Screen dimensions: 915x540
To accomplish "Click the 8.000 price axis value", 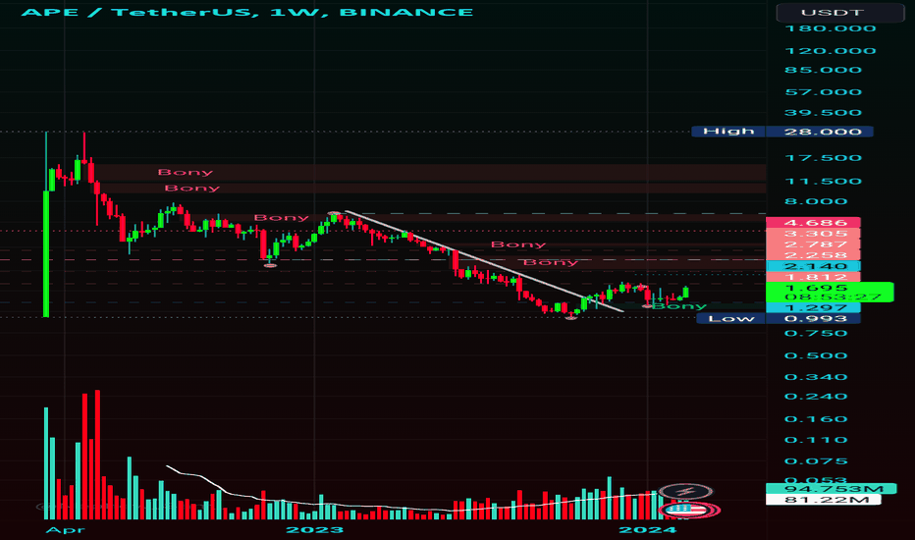I will [x=816, y=201].
